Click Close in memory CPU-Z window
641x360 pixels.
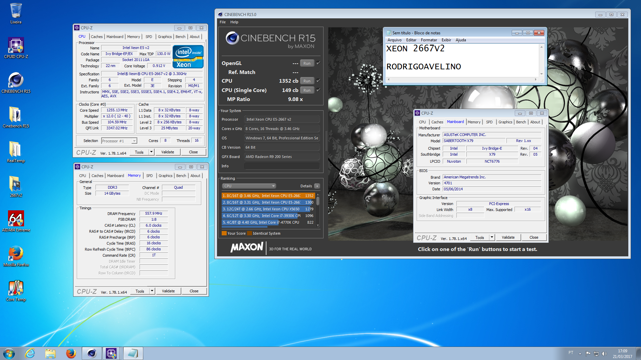click(x=194, y=291)
